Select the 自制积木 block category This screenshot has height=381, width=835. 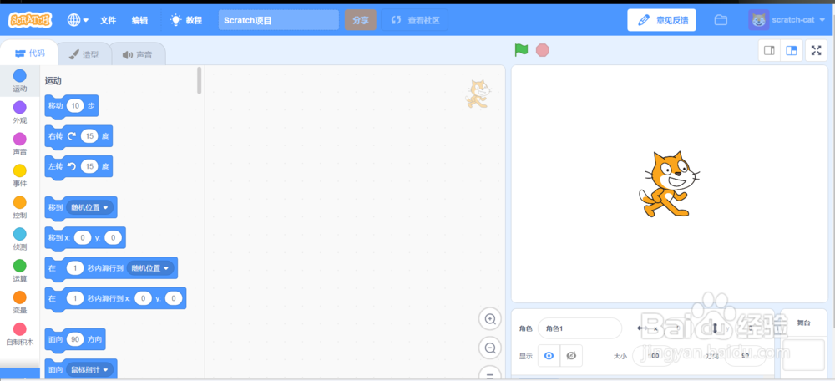(20, 334)
